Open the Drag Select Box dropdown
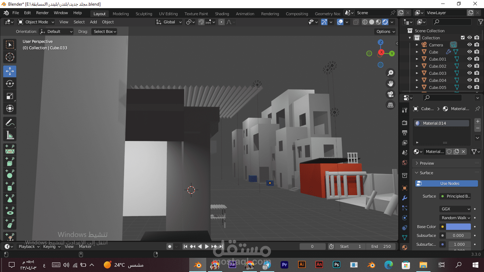 pyautogui.click(x=104, y=32)
